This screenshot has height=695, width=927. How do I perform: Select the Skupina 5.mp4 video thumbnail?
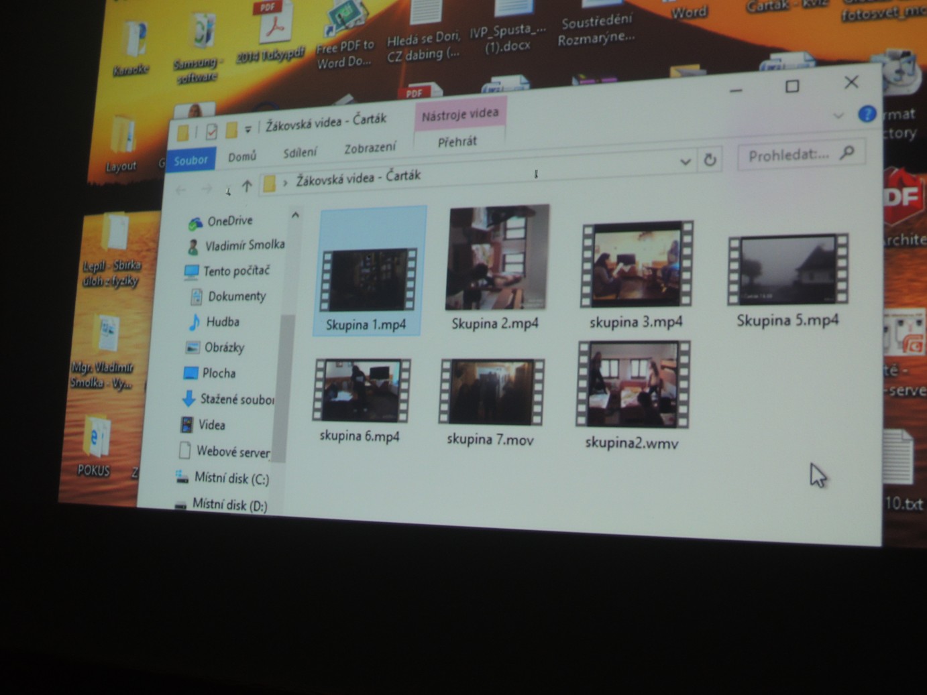788,269
